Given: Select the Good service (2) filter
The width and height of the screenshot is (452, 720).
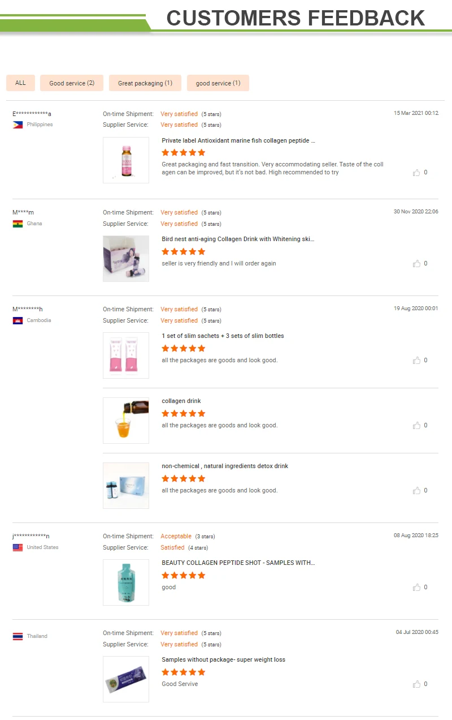Looking at the screenshot, I should tap(71, 83).
